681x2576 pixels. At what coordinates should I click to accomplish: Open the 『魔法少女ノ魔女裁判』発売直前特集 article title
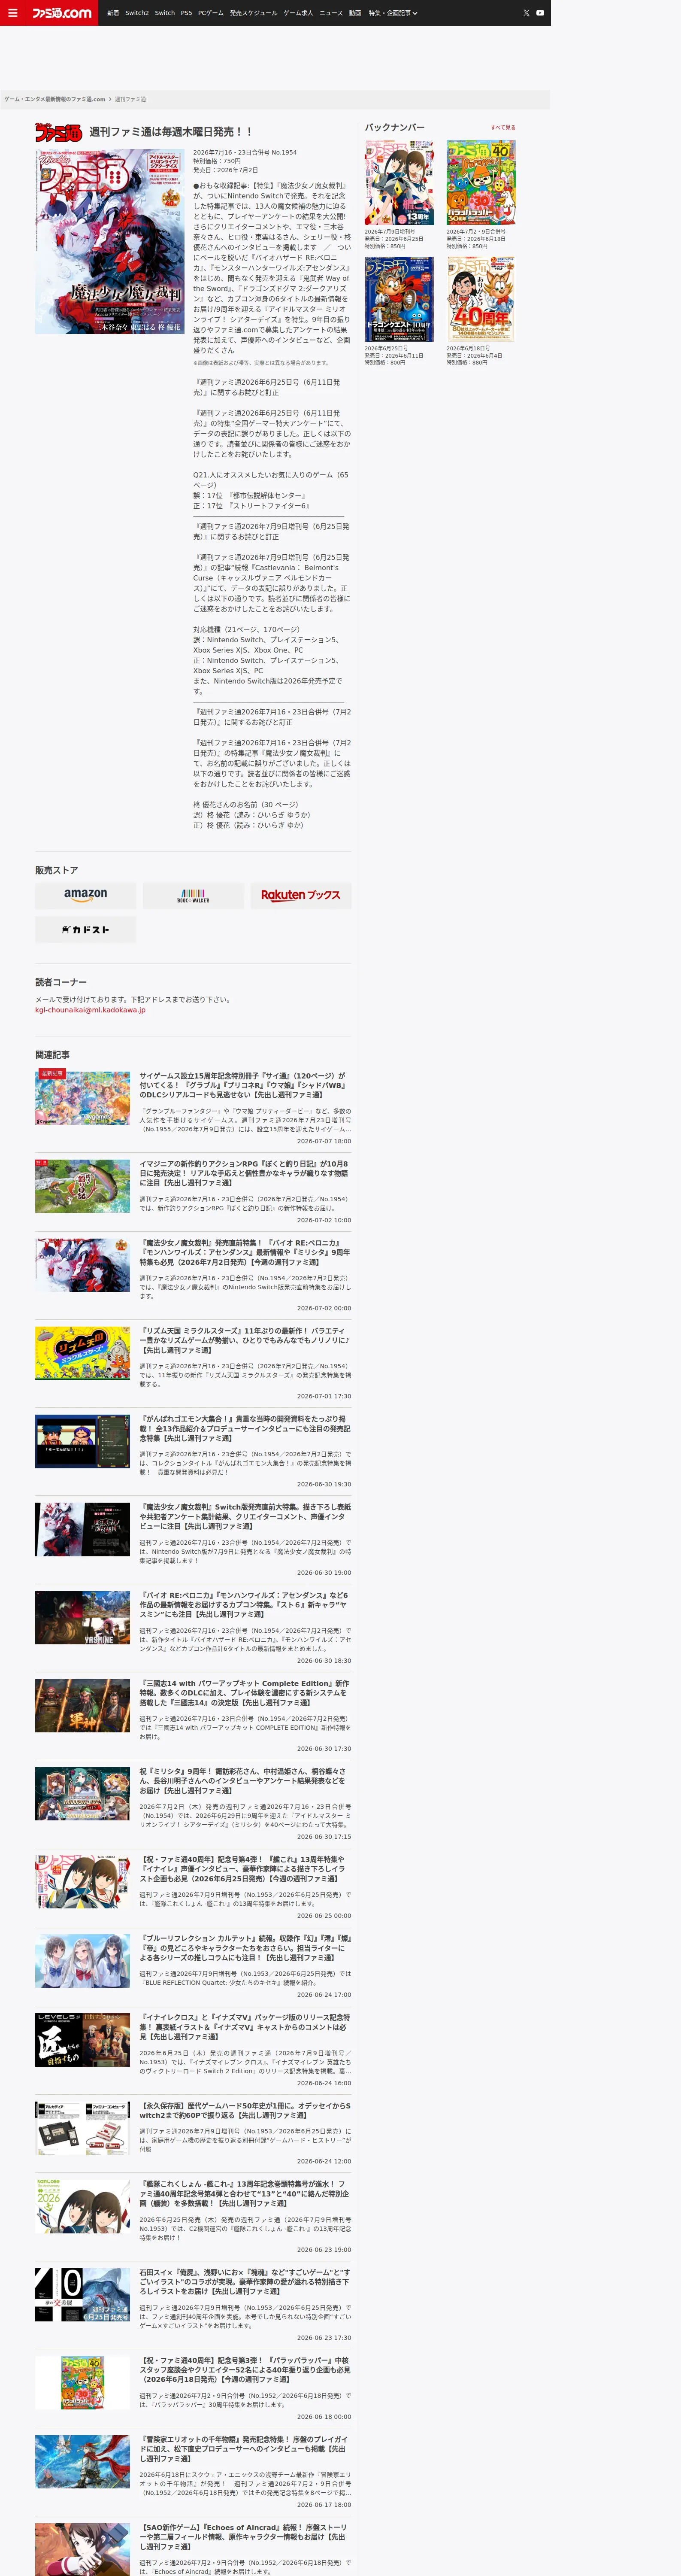coord(245,1252)
